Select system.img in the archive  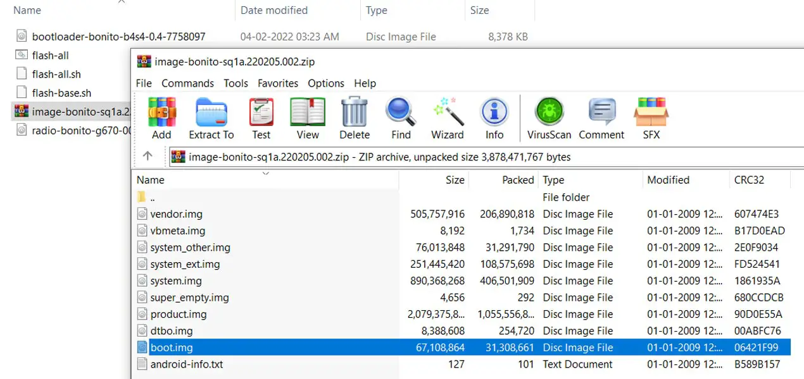(176, 280)
